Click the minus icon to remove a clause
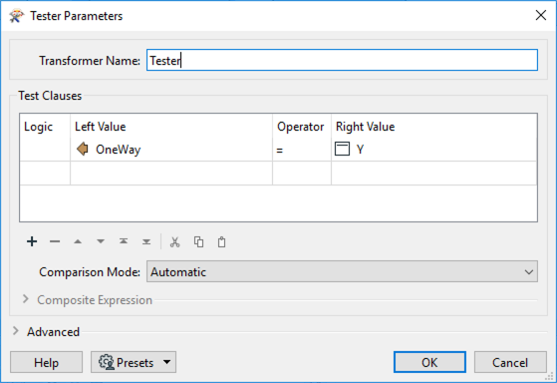 click(x=55, y=241)
